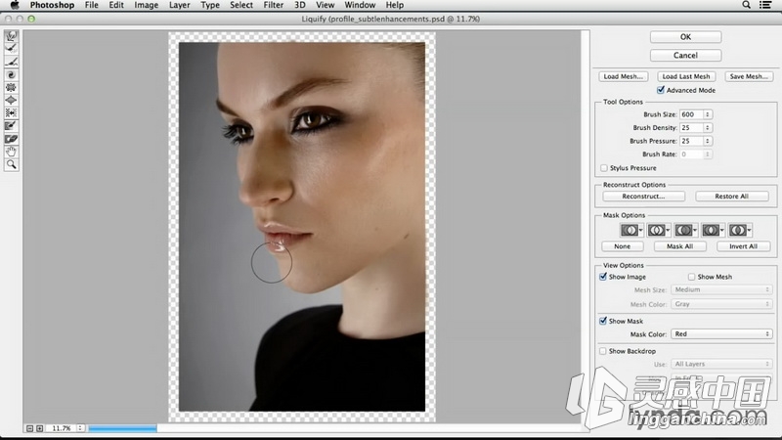Open the Layer menu
782x440 pixels.
click(179, 5)
